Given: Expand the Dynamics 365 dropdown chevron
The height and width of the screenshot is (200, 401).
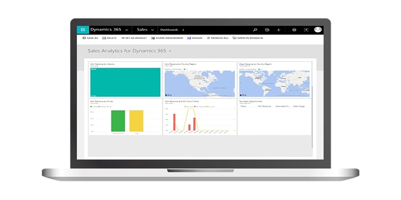Looking at the screenshot, I should click(127, 30).
